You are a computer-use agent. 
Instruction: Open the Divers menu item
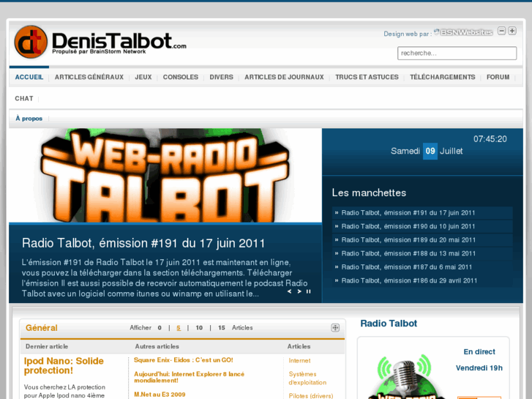point(221,77)
